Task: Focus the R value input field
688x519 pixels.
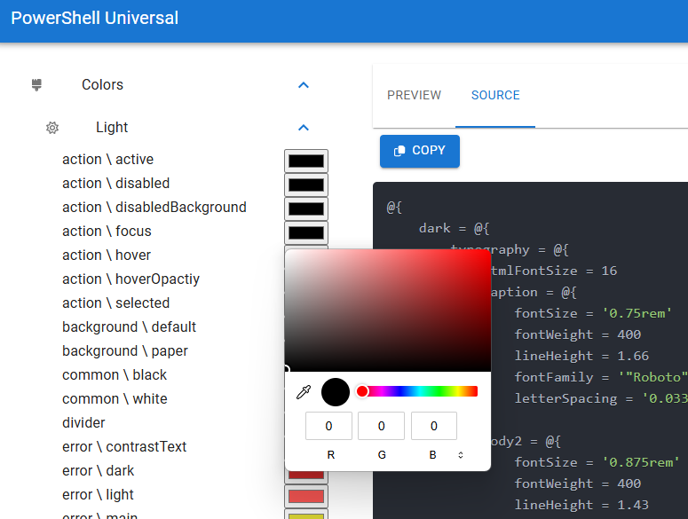Action: pyautogui.click(x=328, y=426)
